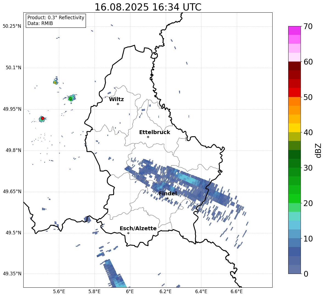Select the Findel city label
Viewport: 325px width, 297px height.
pyautogui.click(x=168, y=193)
